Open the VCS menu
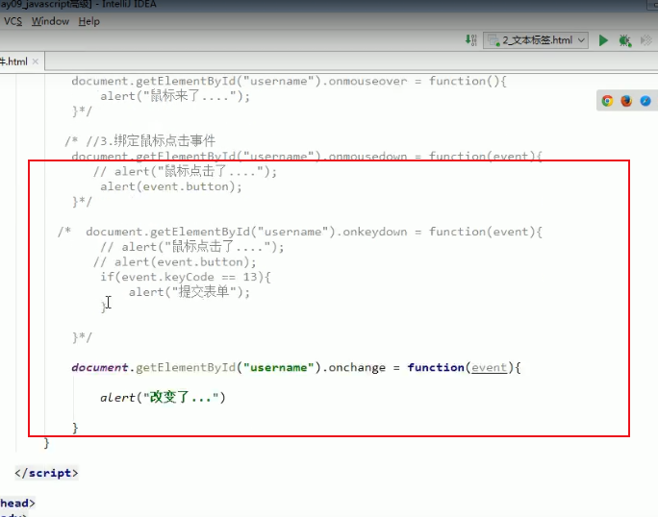Screen dimensions: 658x517 13,21
